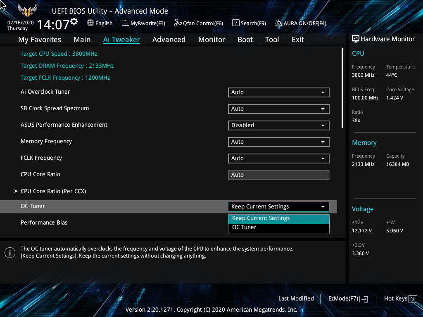This screenshot has width=423, height=317.
Task: Click the 5.060 V reading
Action: pos(394,231)
